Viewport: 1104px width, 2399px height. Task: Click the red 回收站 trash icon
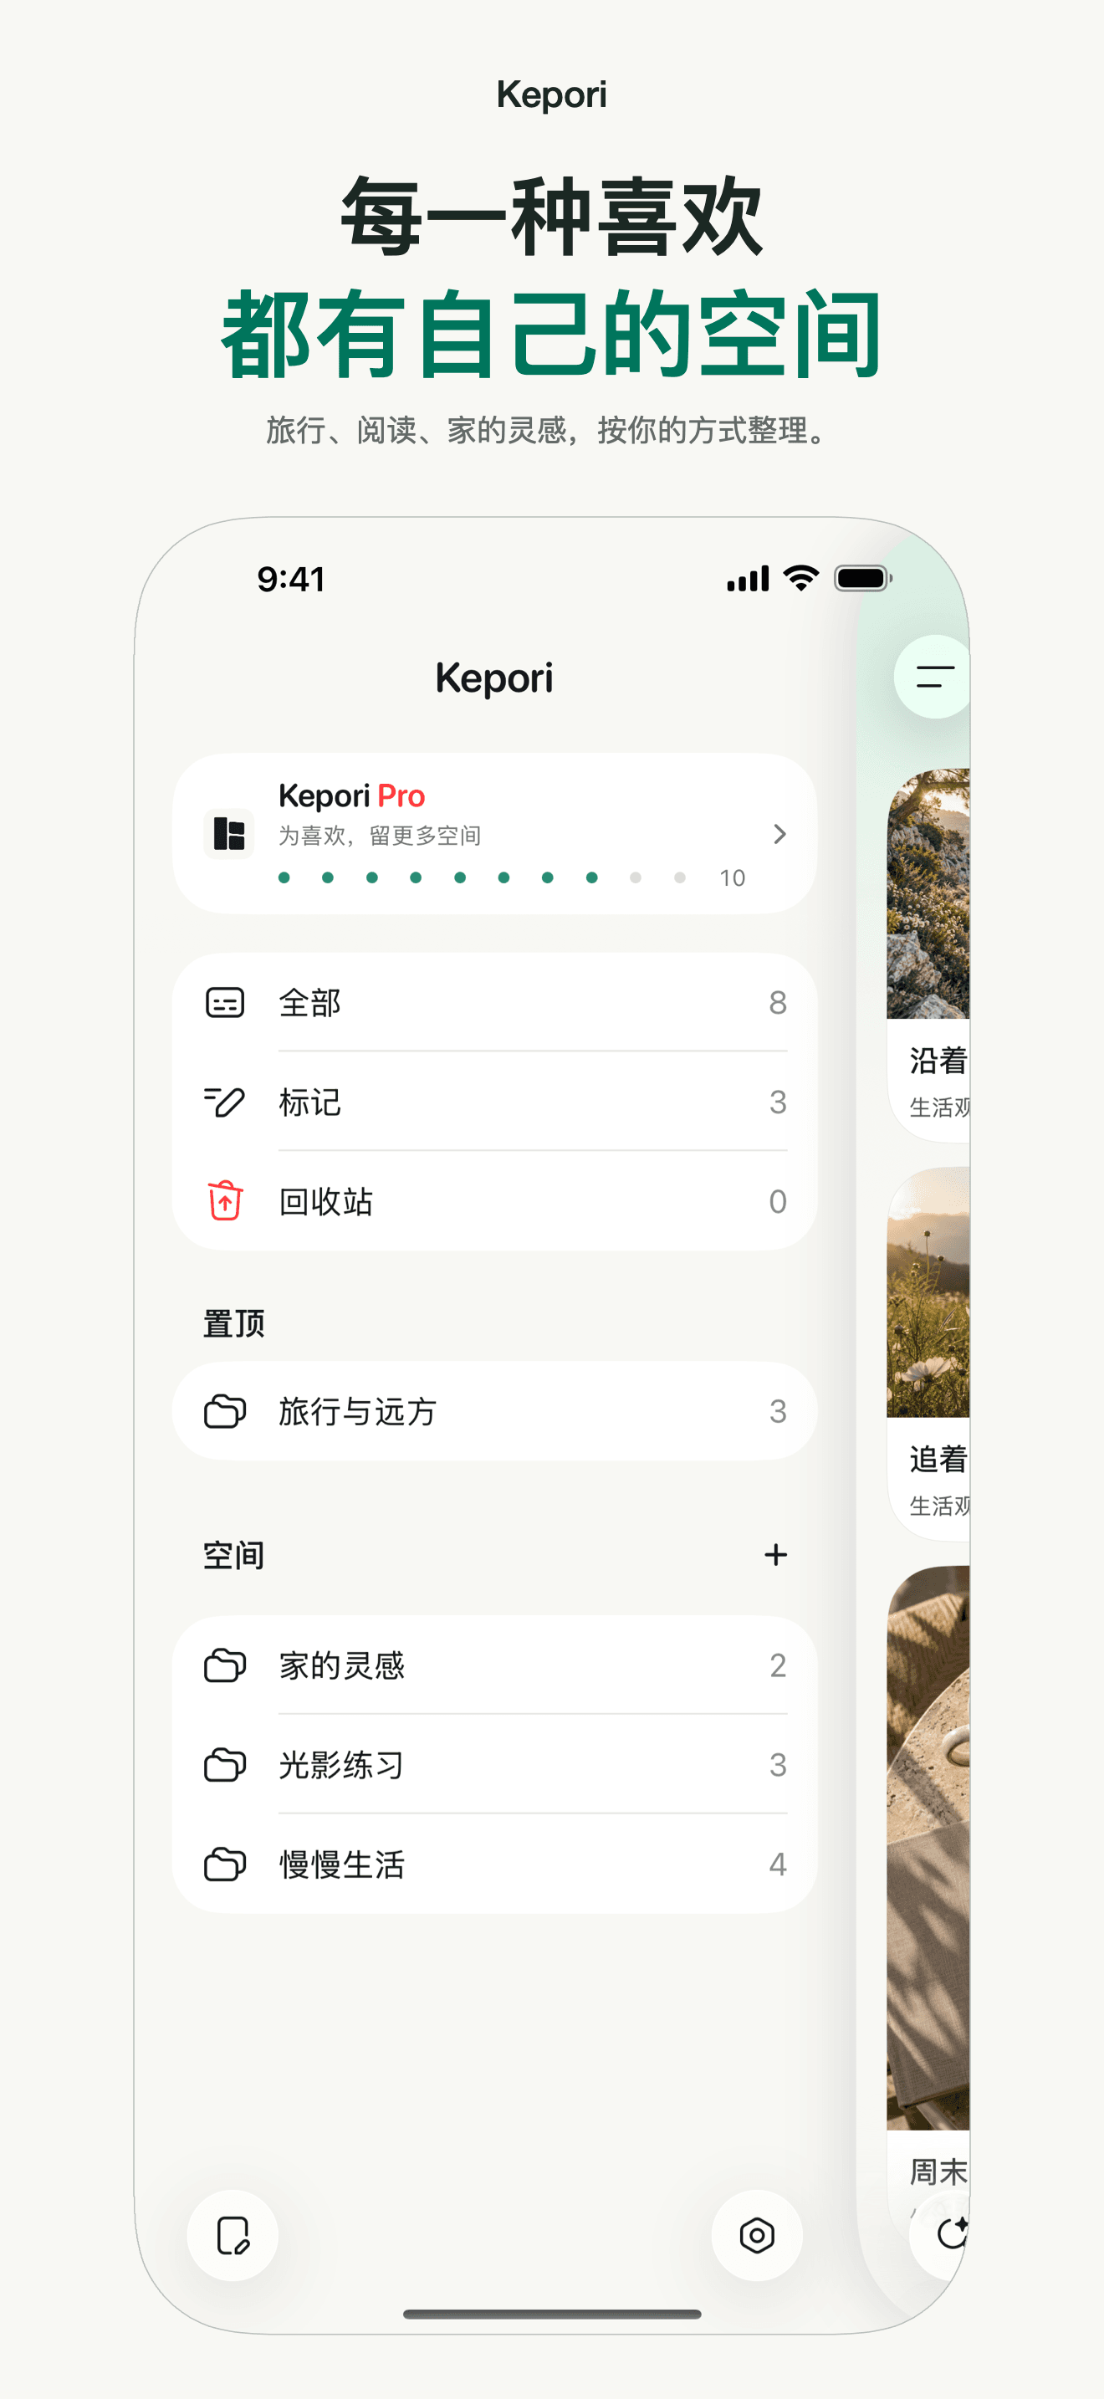(224, 1201)
